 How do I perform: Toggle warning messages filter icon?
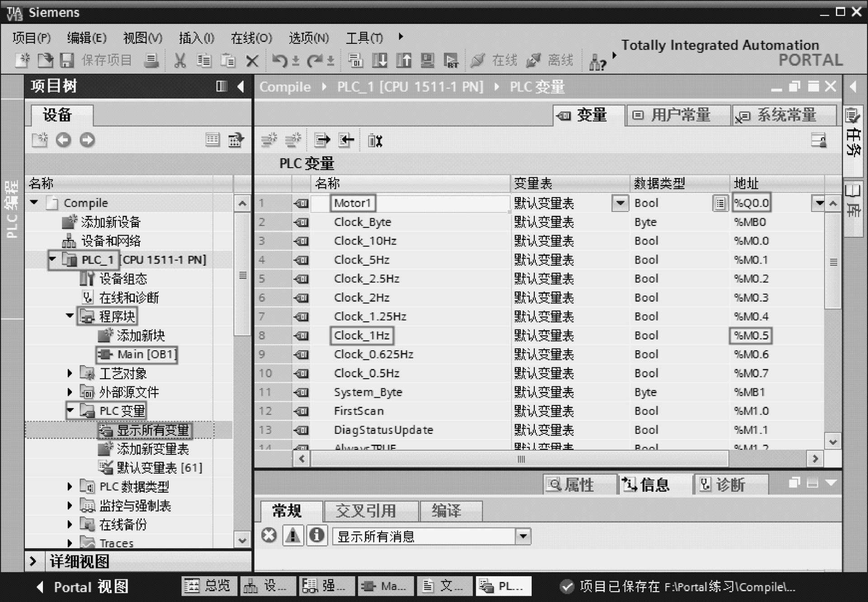point(293,536)
